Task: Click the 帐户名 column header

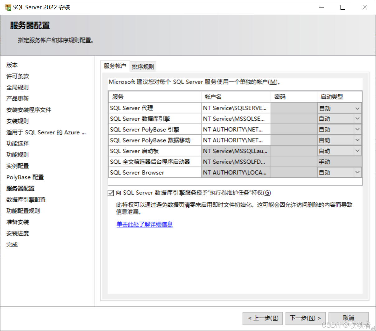Action: click(x=236, y=97)
